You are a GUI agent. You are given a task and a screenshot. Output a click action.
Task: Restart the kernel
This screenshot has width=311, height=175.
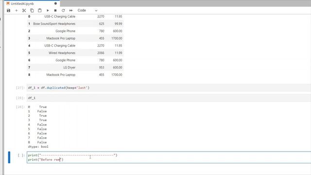(x=63, y=11)
